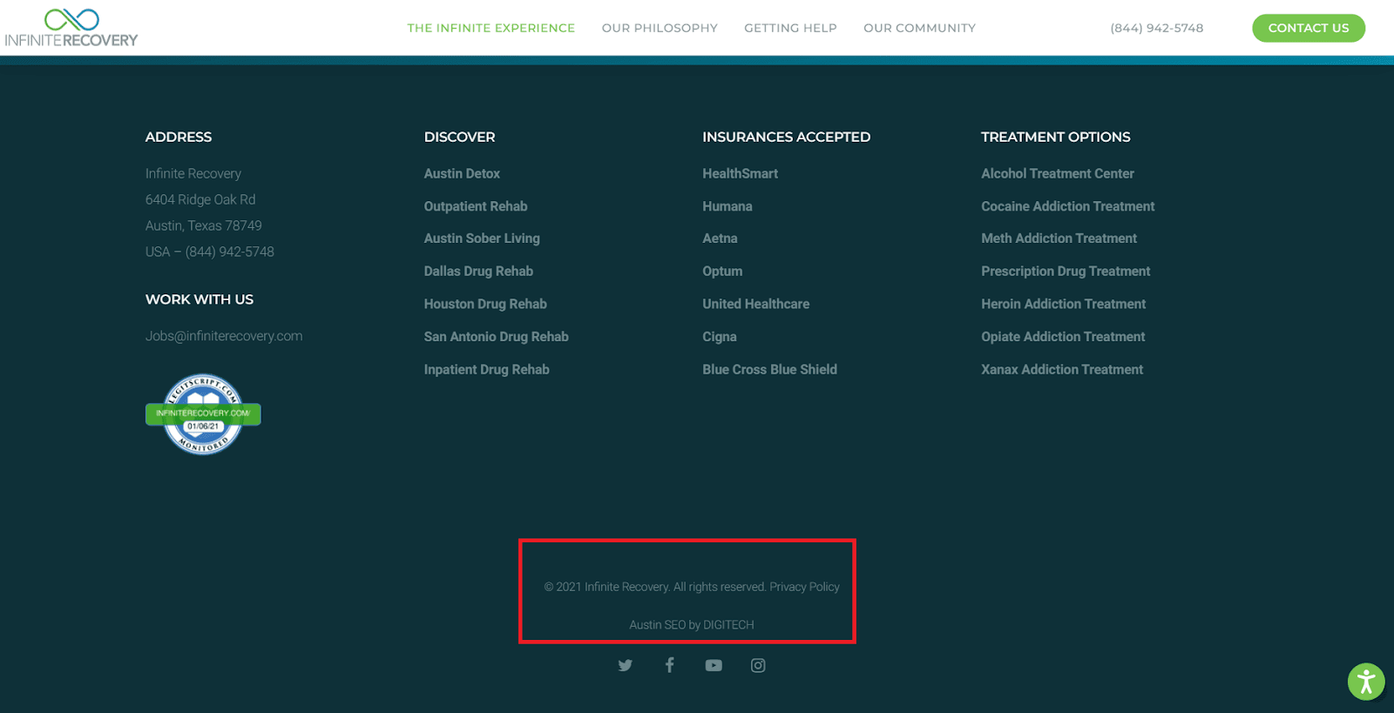Click the Treatment Options heading

[x=1056, y=137]
